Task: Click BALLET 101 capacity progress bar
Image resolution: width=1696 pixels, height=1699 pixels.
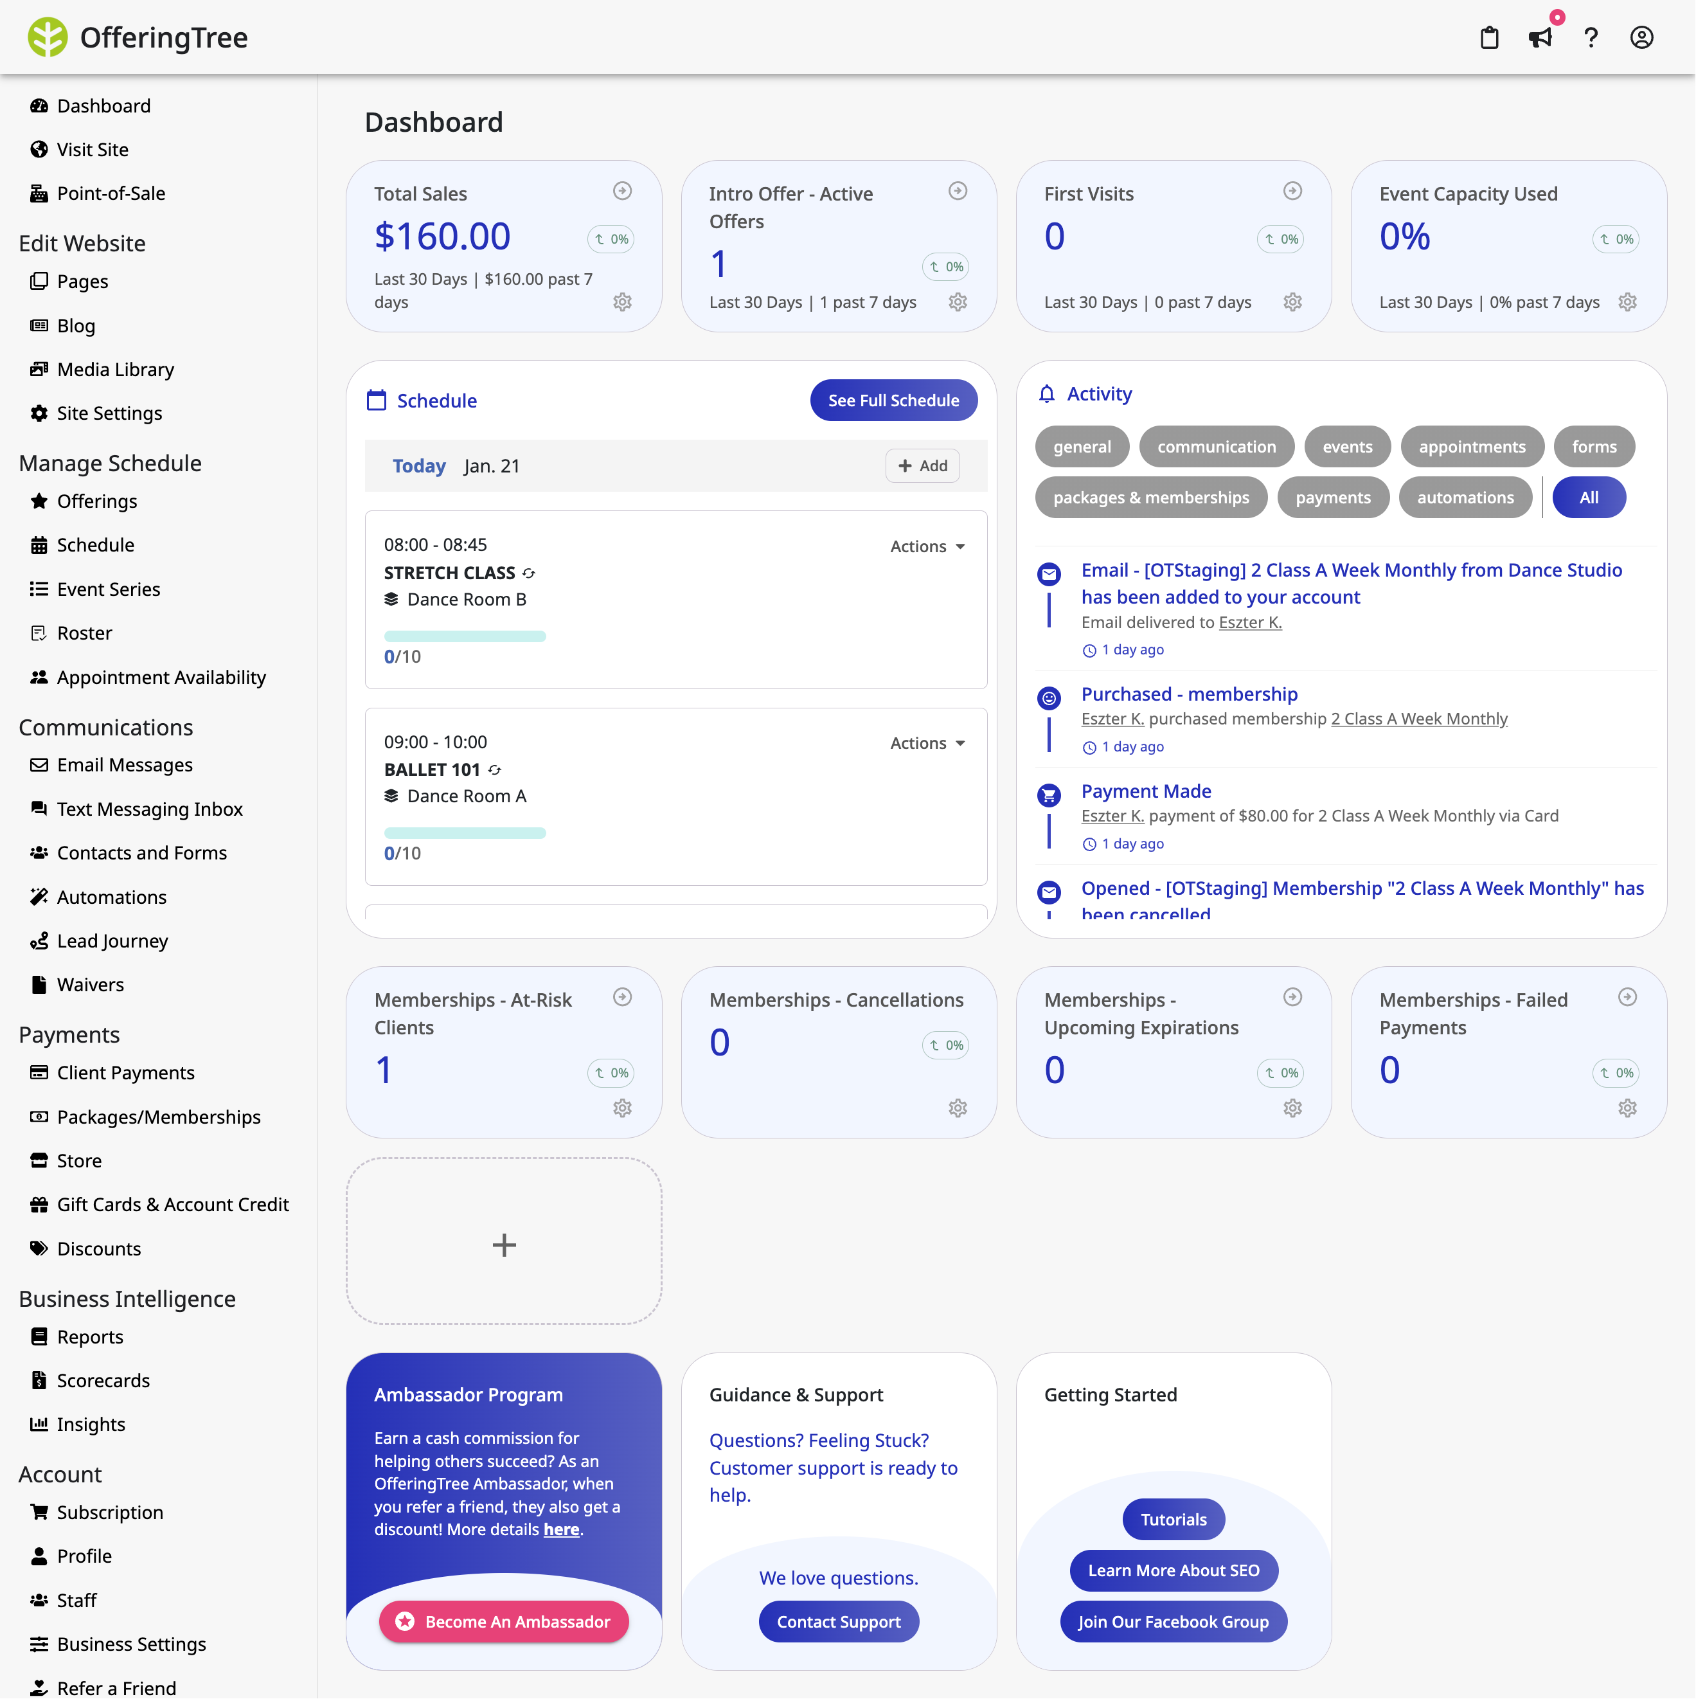Action: click(464, 833)
